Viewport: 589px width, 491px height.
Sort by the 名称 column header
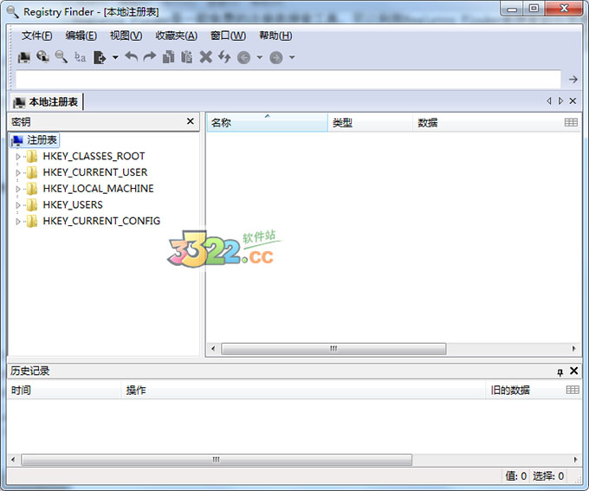[267, 122]
